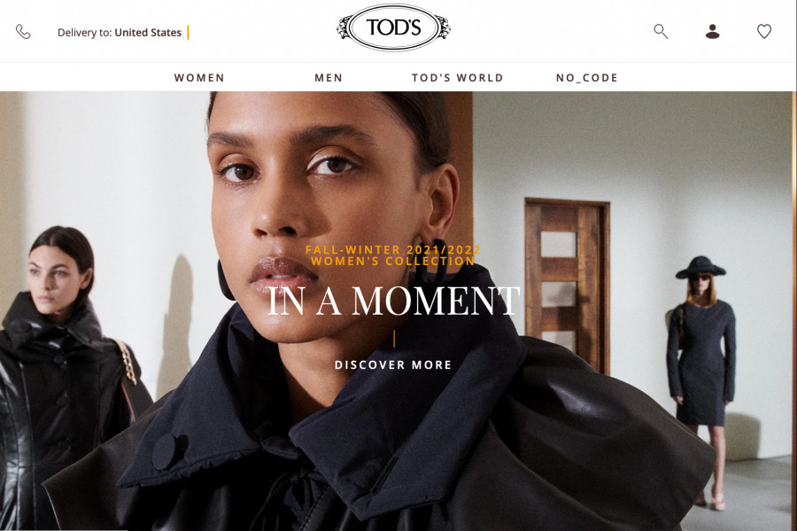Open the search magnifier icon
The width and height of the screenshot is (797, 531).
(661, 32)
